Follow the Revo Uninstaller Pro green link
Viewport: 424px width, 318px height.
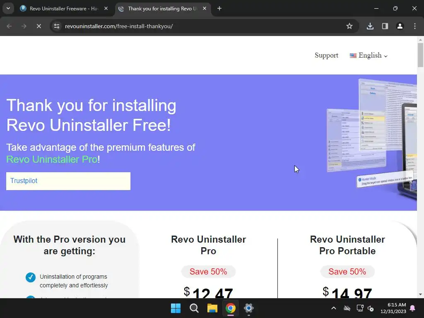(x=52, y=159)
